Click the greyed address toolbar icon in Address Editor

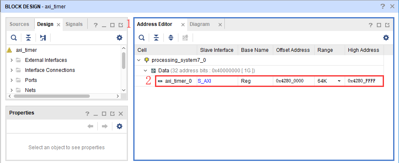185,38
